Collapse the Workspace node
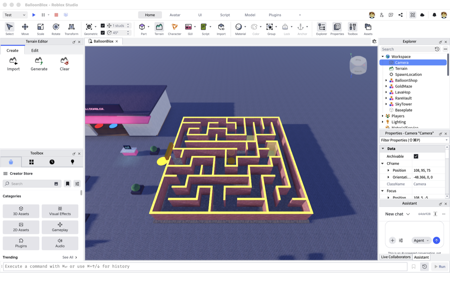The width and height of the screenshot is (450, 282). click(x=382, y=57)
